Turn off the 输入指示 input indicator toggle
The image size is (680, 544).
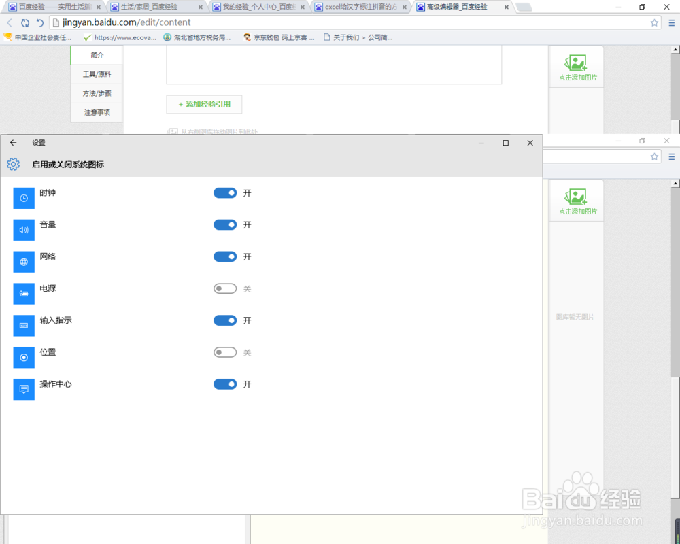pos(225,320)
